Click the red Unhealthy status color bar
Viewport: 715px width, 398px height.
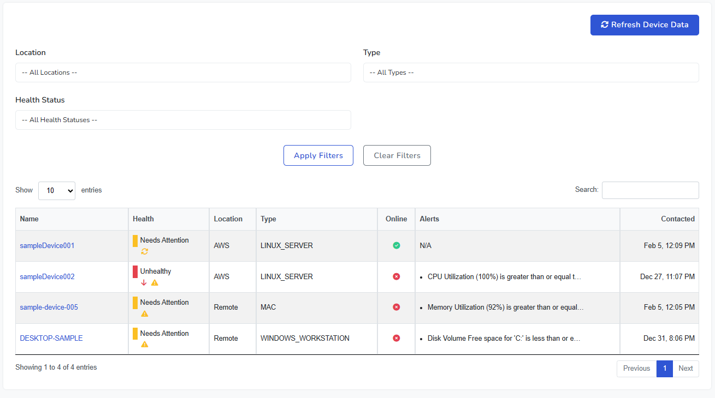135,272
